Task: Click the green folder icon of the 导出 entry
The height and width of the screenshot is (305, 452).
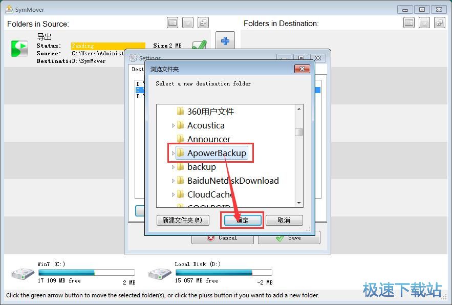Action: (19, 49)
